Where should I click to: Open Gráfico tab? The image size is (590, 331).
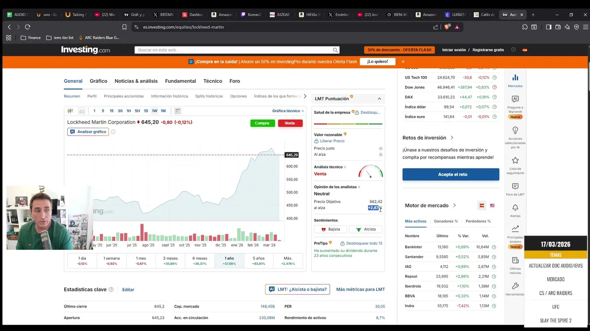click(x=98, y=81)
